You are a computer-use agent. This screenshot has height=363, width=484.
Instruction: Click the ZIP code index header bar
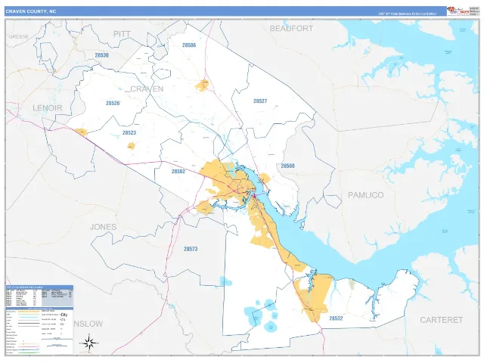pos(39,287)
